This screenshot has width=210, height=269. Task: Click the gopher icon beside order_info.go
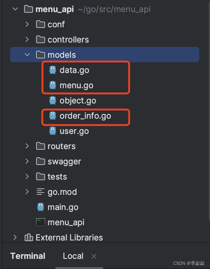[53, 116]
